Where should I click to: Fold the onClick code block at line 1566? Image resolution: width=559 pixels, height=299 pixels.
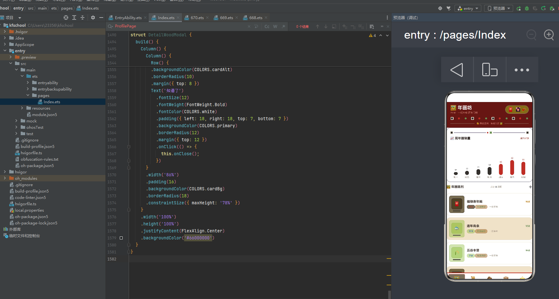[x=129, y=147]
